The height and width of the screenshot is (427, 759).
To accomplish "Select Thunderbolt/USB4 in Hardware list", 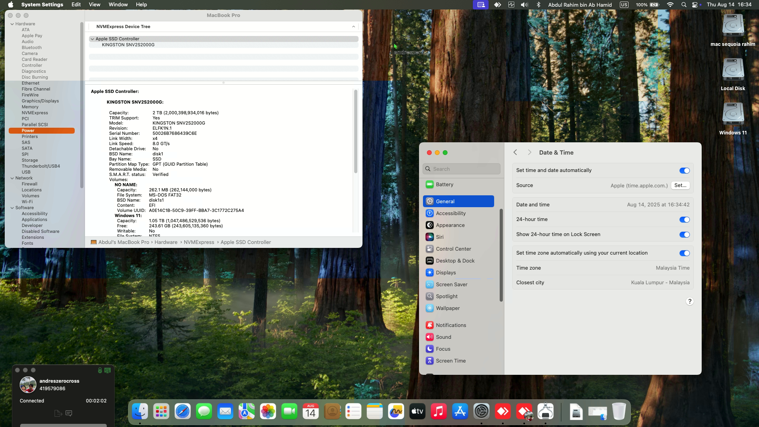I will coord(41,166).
